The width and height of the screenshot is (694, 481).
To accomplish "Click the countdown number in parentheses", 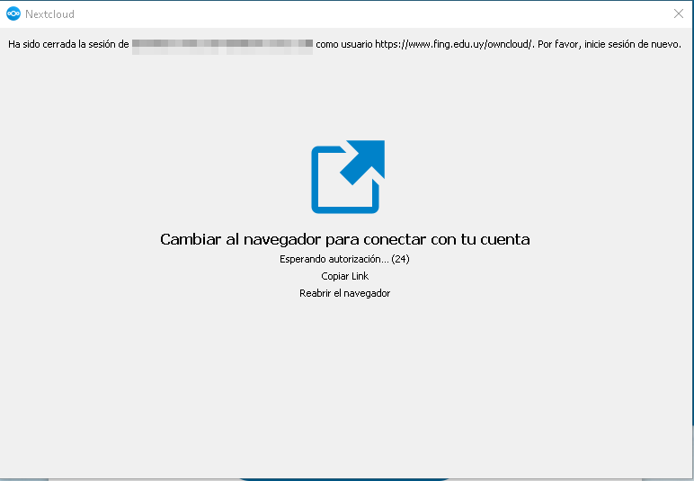I will tap(400, 259).
